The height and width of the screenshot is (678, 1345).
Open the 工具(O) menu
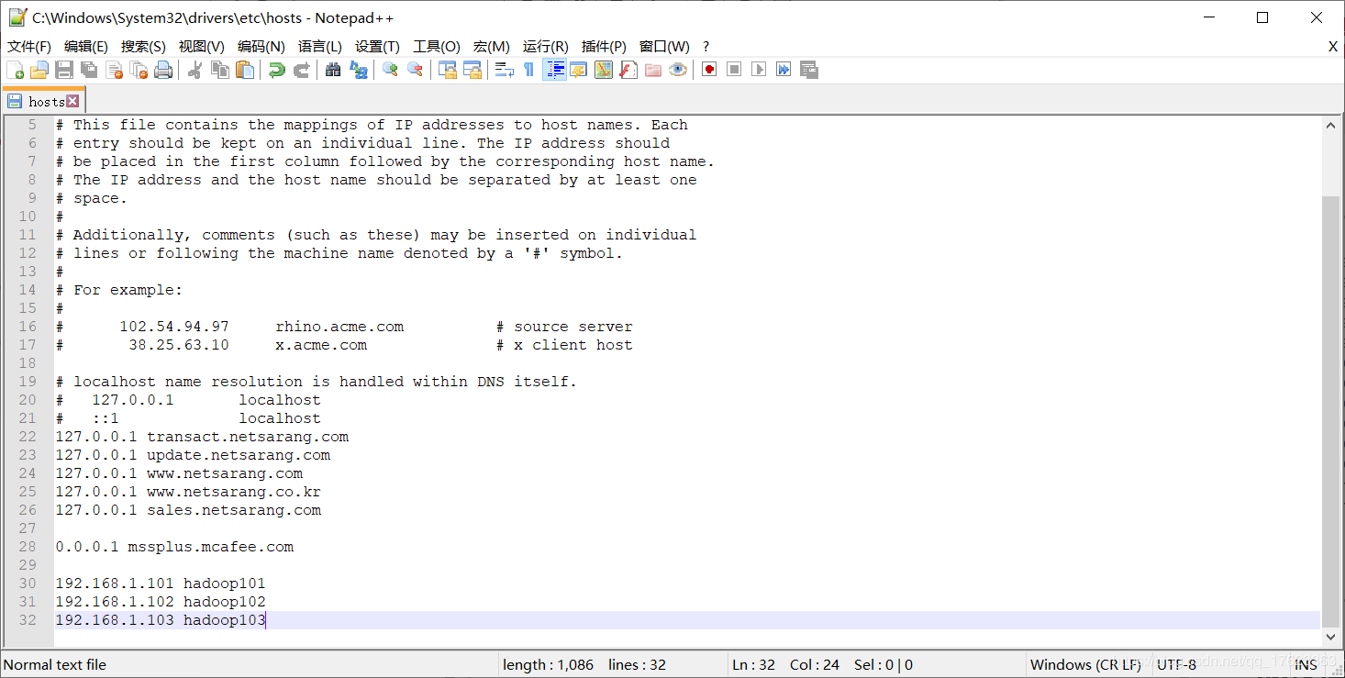(437, 47)
